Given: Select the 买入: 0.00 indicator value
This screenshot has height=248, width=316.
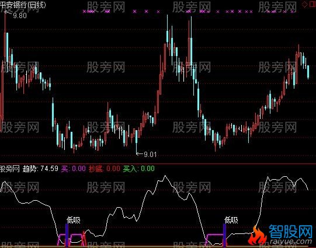Looking at the screenshot, I should click(x=139, y=169).
